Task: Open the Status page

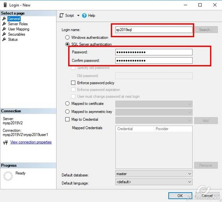Action: tap(13, 39)
